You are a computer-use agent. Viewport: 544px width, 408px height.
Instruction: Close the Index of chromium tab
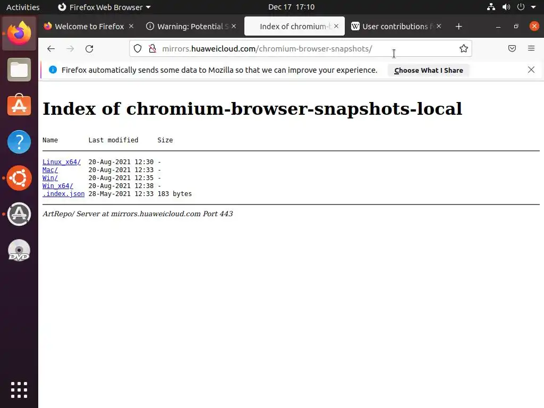pyautogui.click(x=336, y=26)
